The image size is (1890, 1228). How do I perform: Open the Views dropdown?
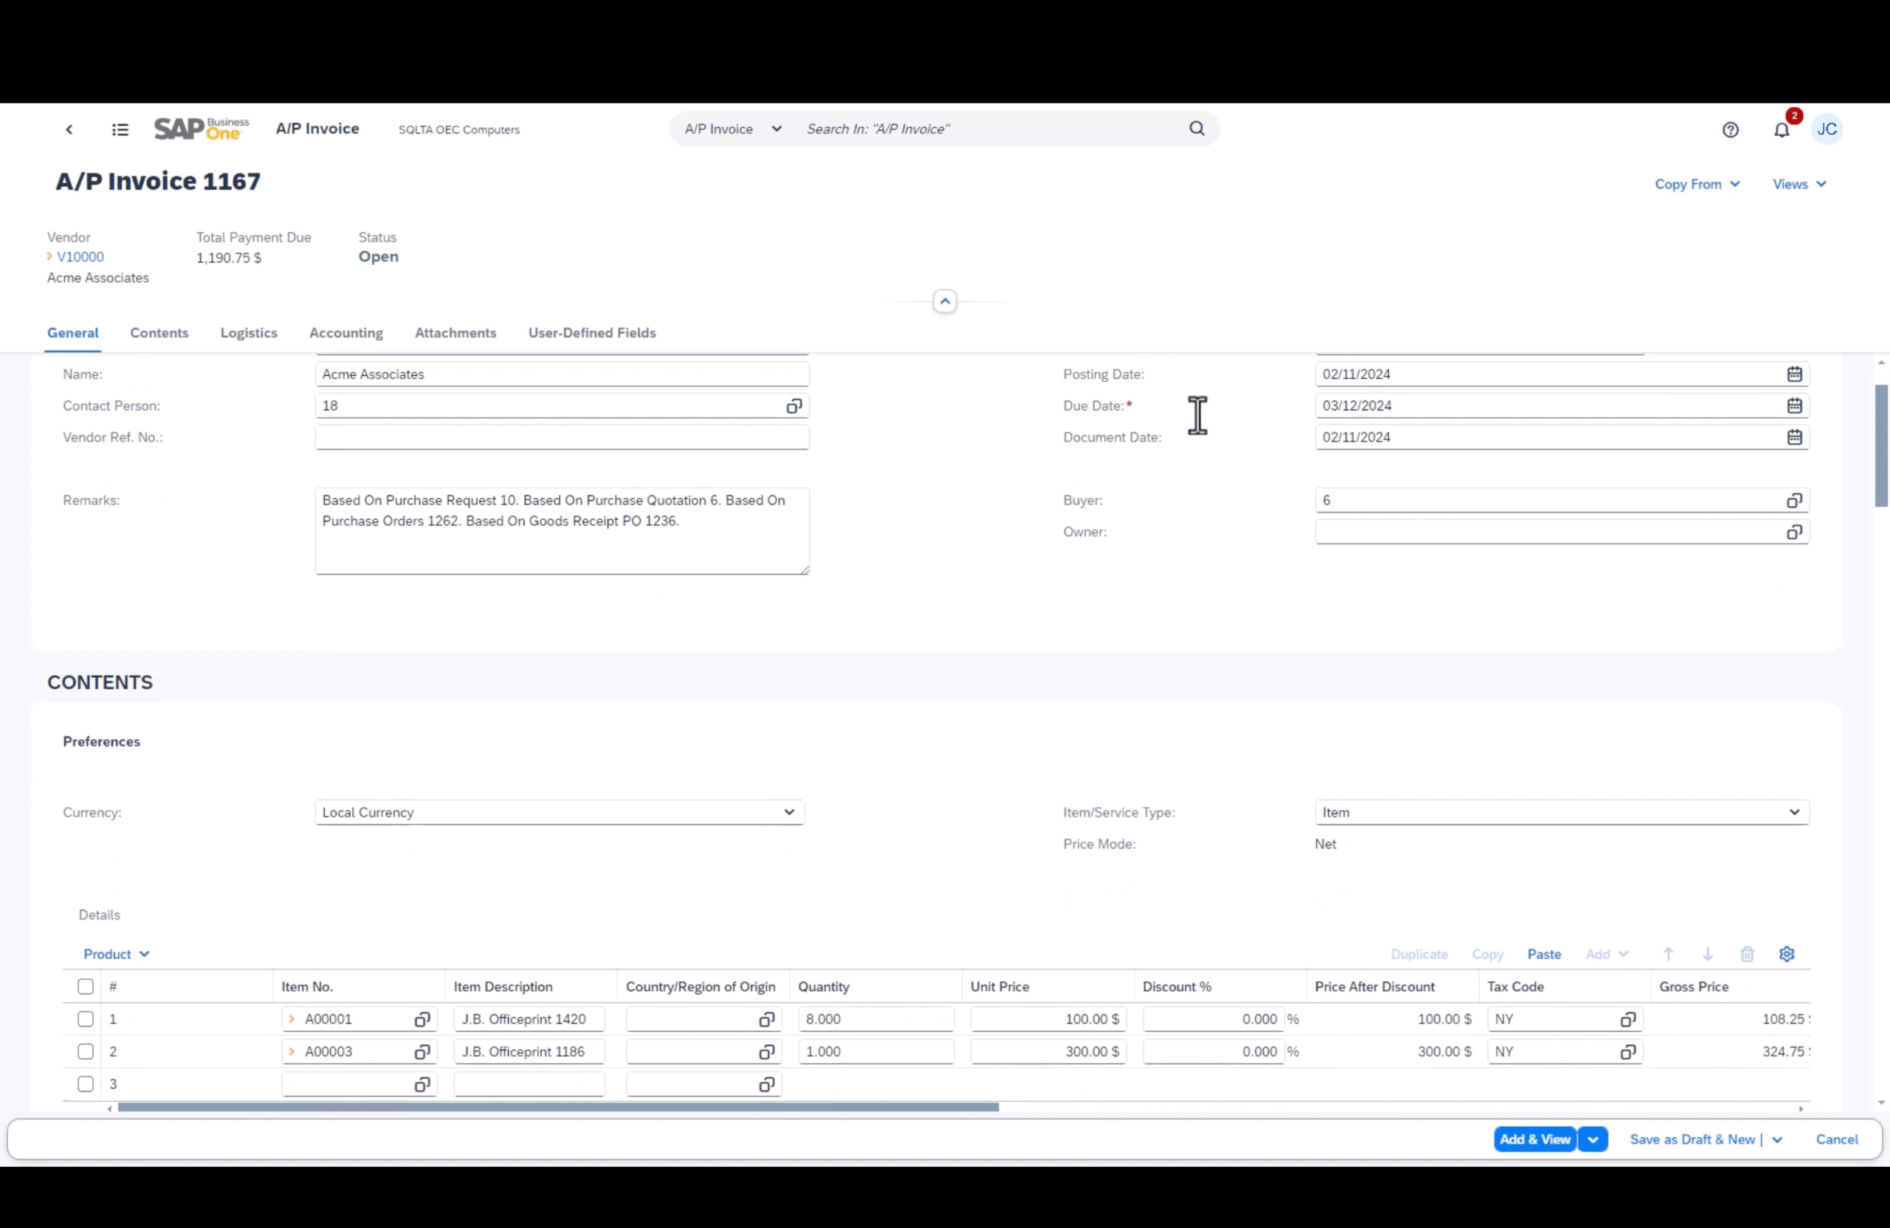tap(1799, 185)
